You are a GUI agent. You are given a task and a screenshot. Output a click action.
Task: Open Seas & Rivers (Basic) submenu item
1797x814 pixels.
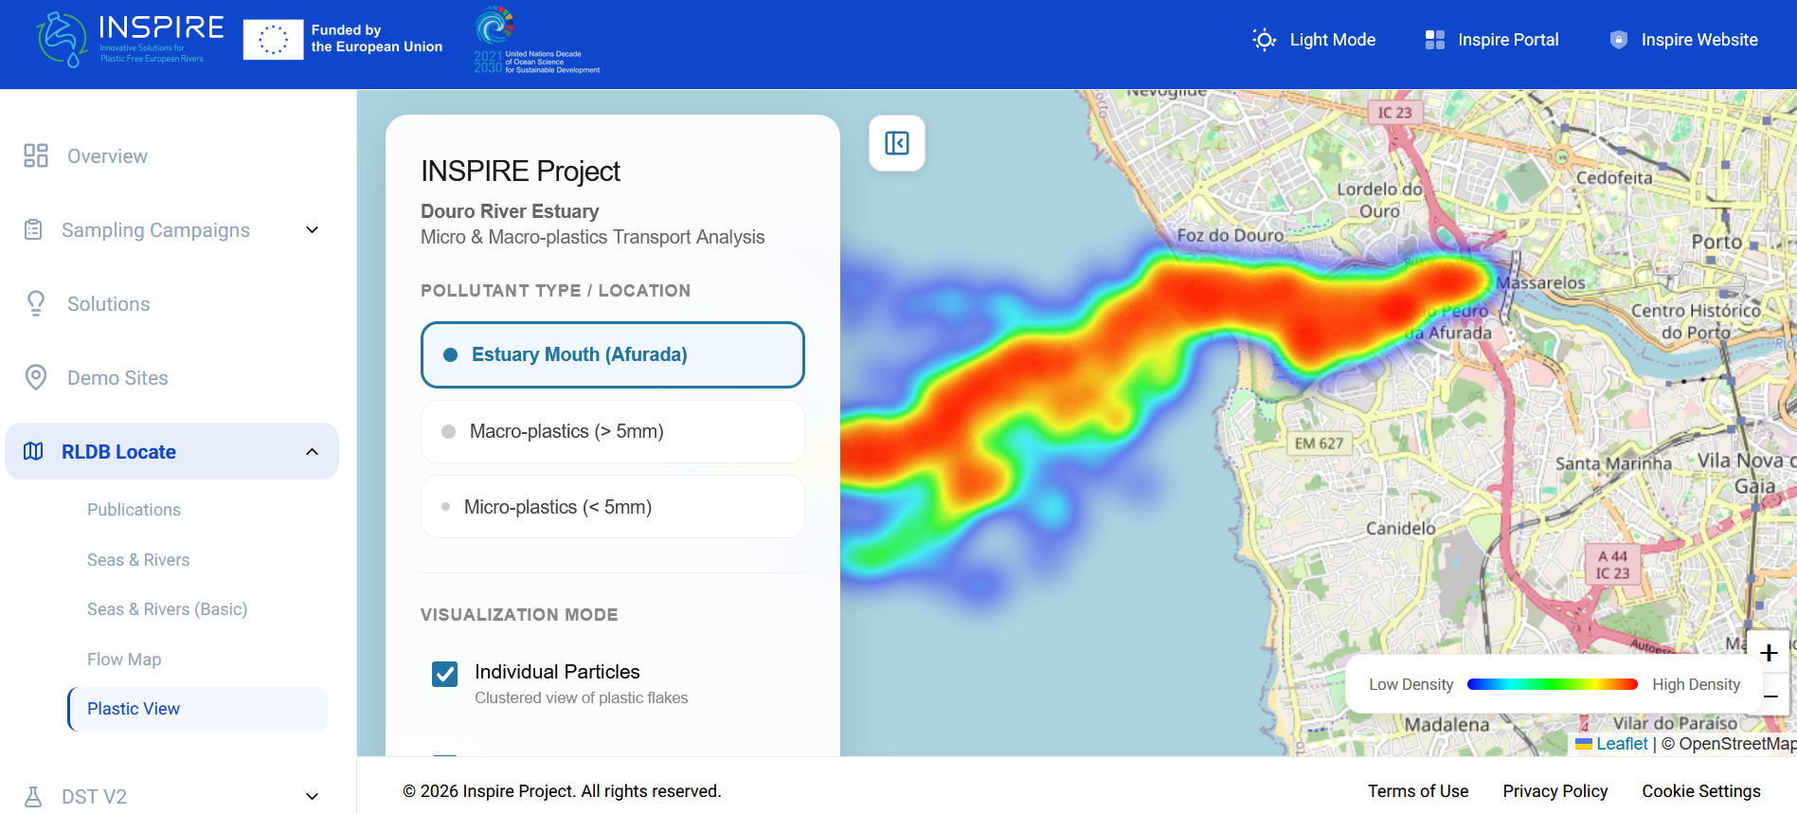(x=168, y=609)
